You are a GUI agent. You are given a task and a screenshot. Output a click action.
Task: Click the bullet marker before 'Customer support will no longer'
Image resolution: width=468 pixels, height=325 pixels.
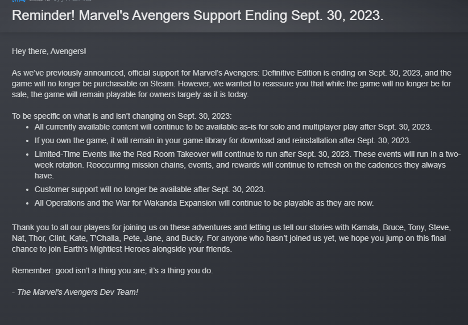coord(27,190)
